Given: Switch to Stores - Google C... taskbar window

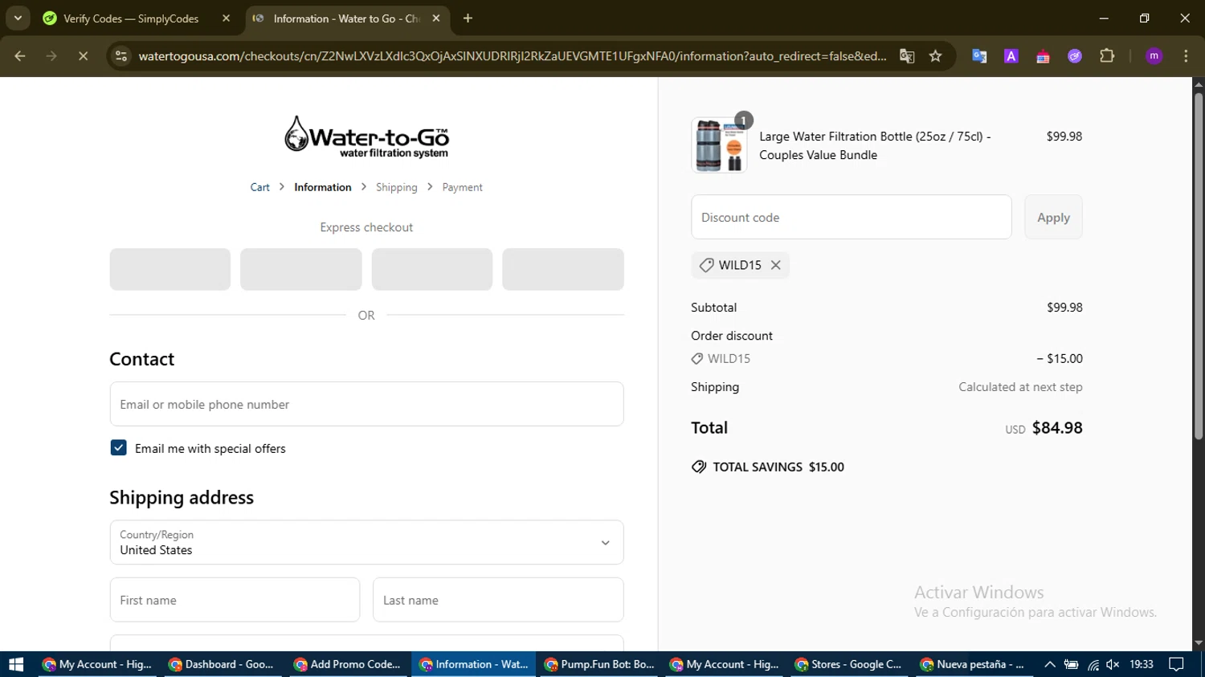Looking at the screenshot, I should pos(848,664).
